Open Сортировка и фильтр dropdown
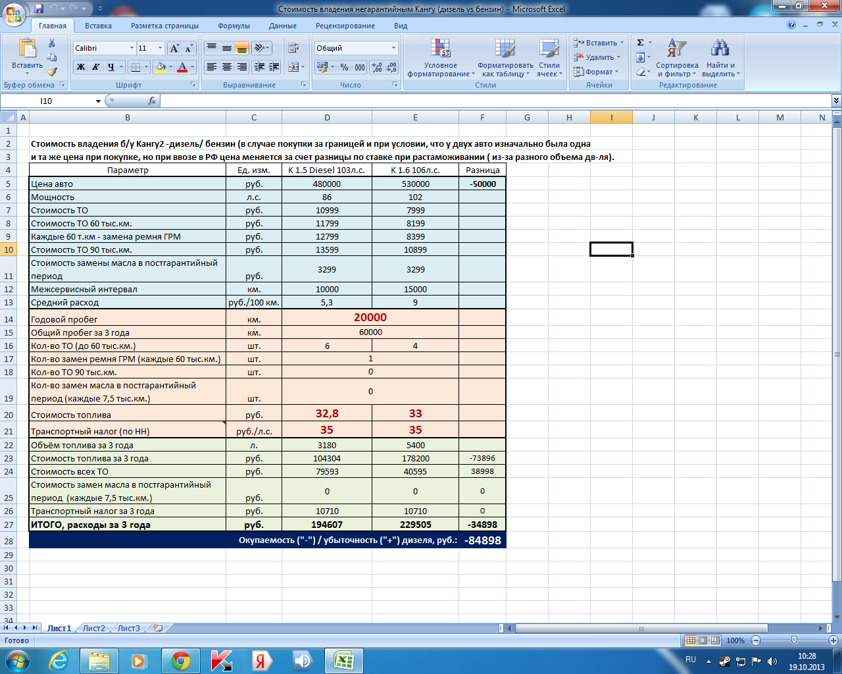Image resolution: width=842 pixels, height=674 pixels. tap(677, 59)
